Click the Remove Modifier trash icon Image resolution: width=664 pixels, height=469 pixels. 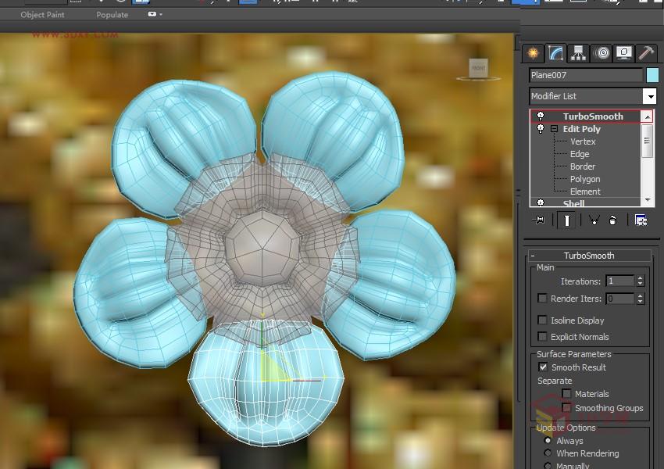point(612,220)
